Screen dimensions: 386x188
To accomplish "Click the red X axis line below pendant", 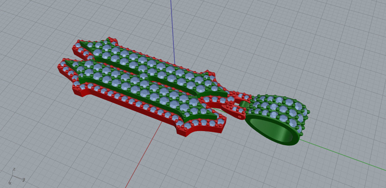I will pos(144,155).
